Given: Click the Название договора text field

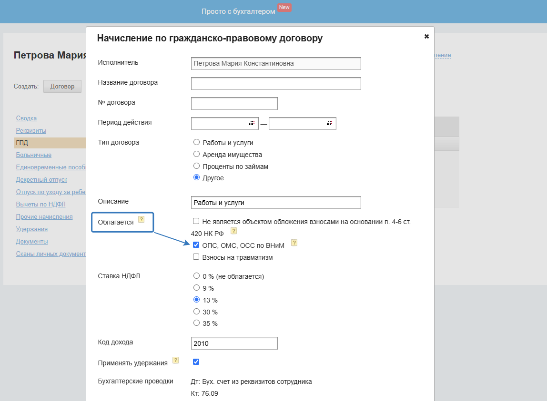Looking at the screenshot, I should (x=276, y=83).
